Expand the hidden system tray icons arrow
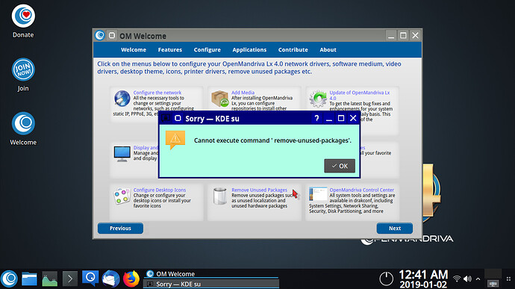 pyautogui.click(x=478, y=279)
